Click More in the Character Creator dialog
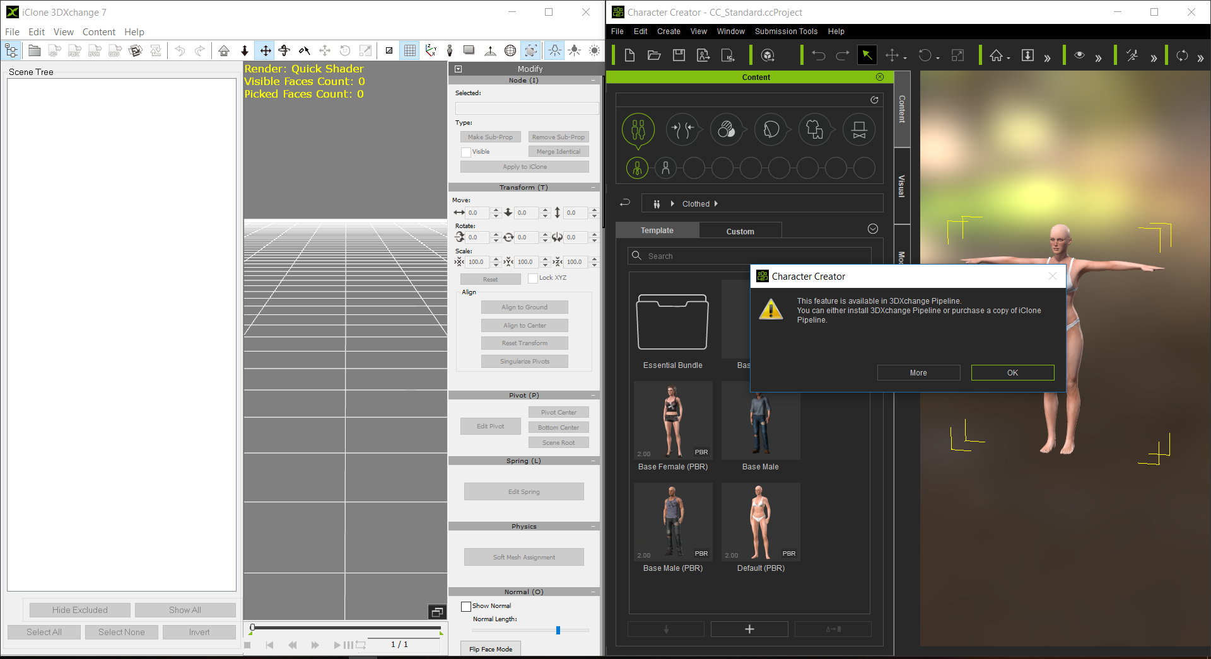 point(918,372)
